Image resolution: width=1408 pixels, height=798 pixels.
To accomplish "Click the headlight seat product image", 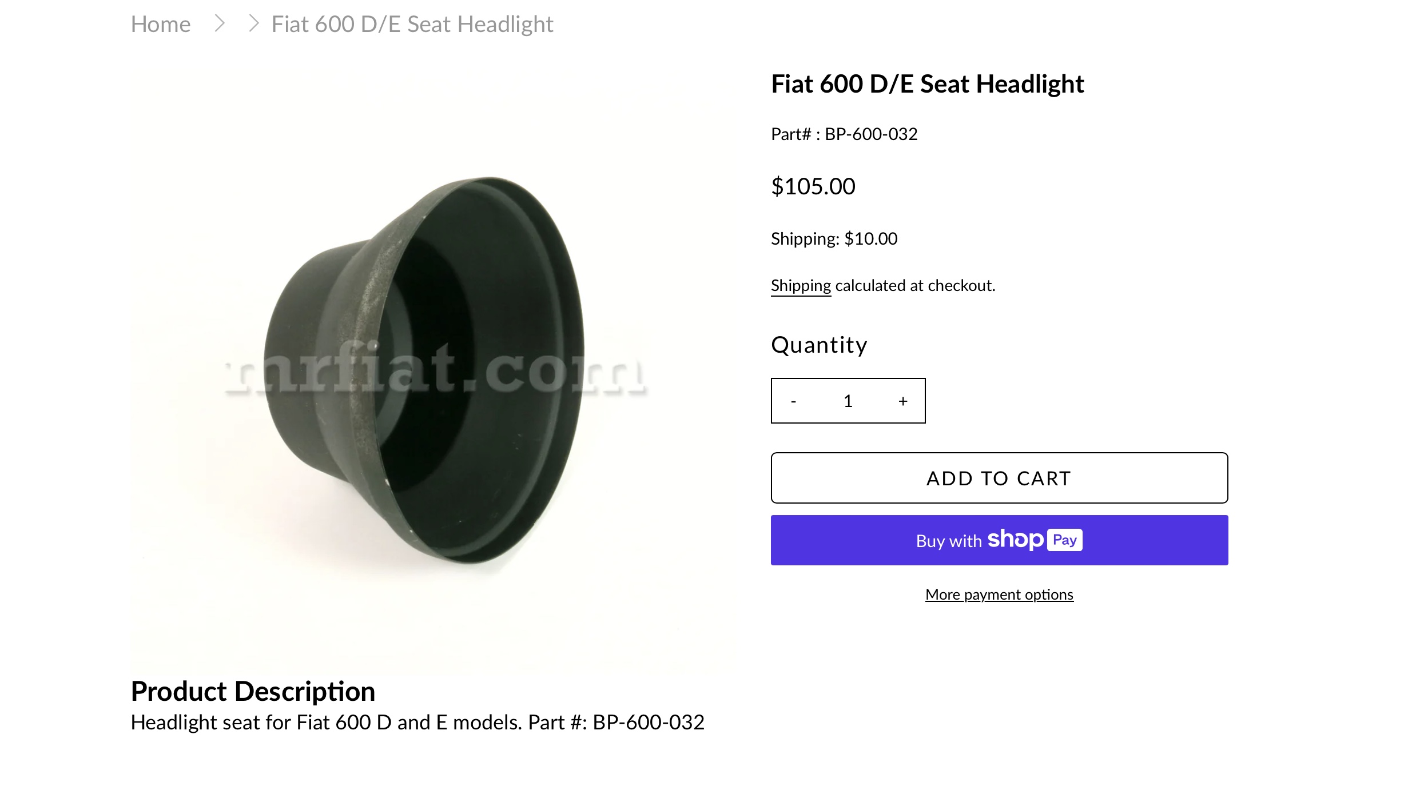I will tap(433, 369).
